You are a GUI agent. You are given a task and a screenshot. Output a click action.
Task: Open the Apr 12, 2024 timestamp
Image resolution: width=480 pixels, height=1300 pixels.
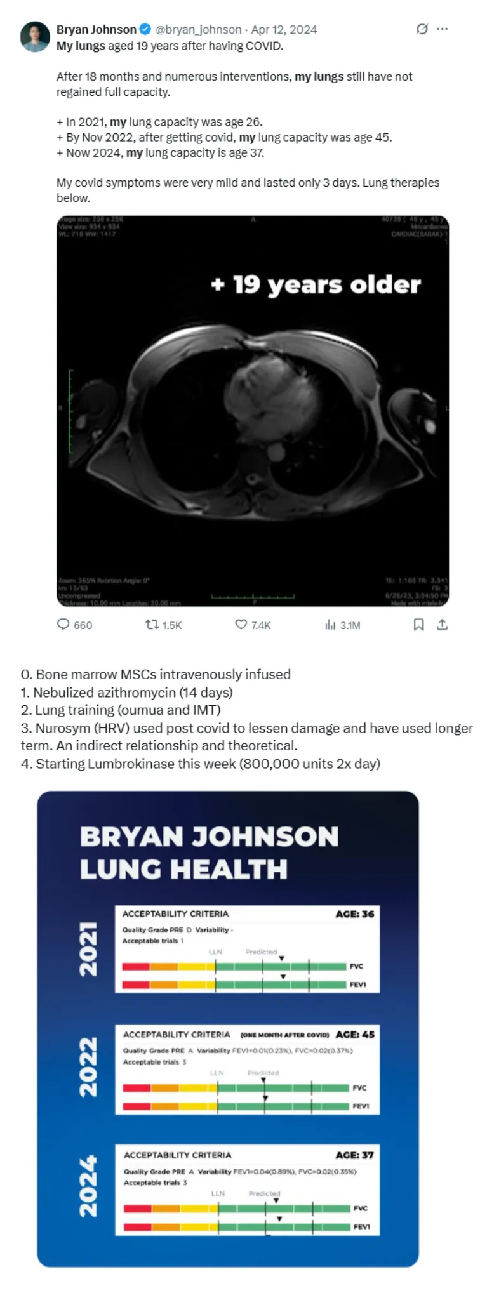click(284, 29)
